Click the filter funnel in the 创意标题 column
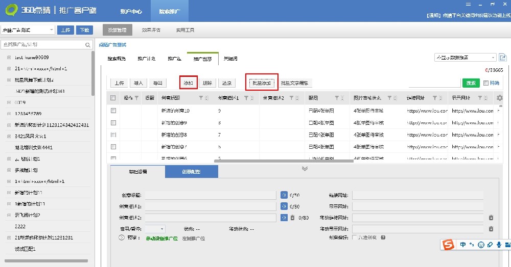Screen dimensions: 511x267 (201, 98)
